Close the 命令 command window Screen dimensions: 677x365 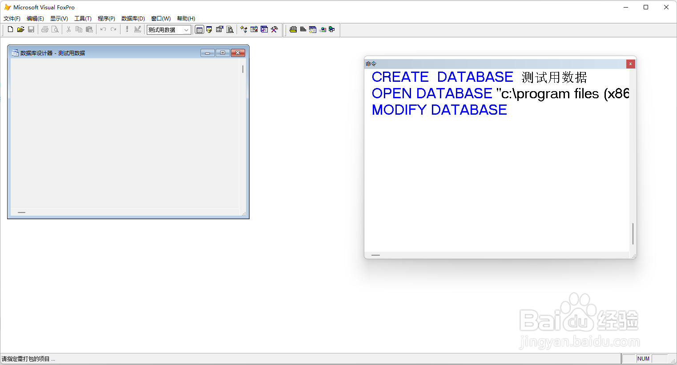tap(630, 64)
